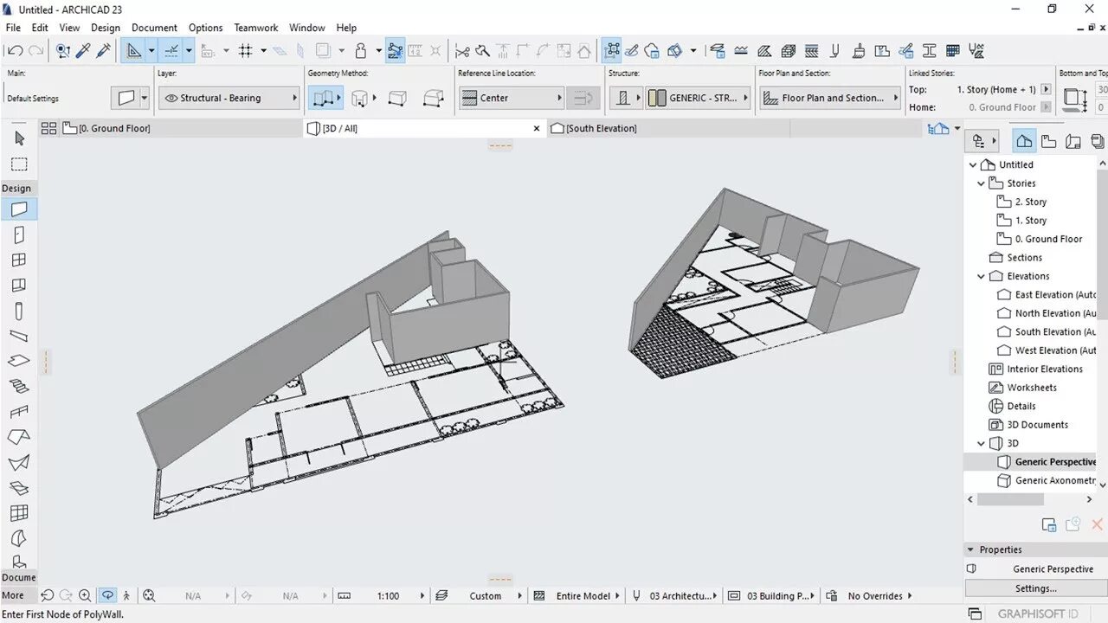Open Reference Line Location Center dropdown
The image size is (1108, 623).
(x=512, y=99)
